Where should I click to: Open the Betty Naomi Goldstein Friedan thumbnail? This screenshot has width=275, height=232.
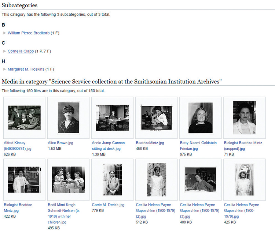[201, 118]
